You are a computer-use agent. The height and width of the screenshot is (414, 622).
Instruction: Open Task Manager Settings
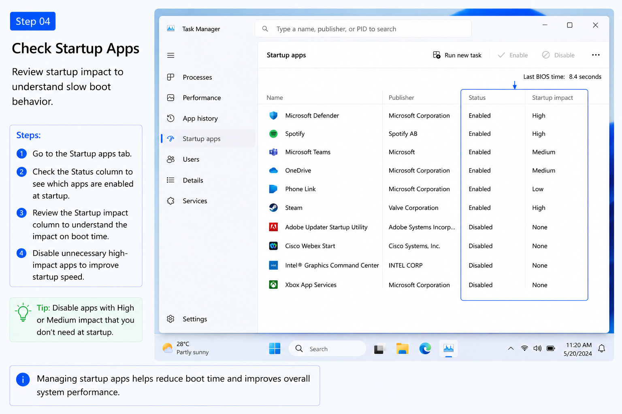(x=208, y=319)
